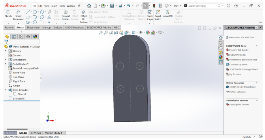Open the Quick Snaps tool
The width and height of the screenshot is (265, 140).
click(x=150, y=15)
